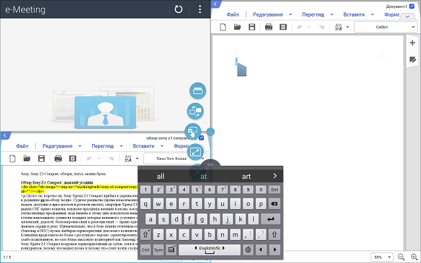Expand the text style dropdown arrow in Документ1

(x=347, y=27)
